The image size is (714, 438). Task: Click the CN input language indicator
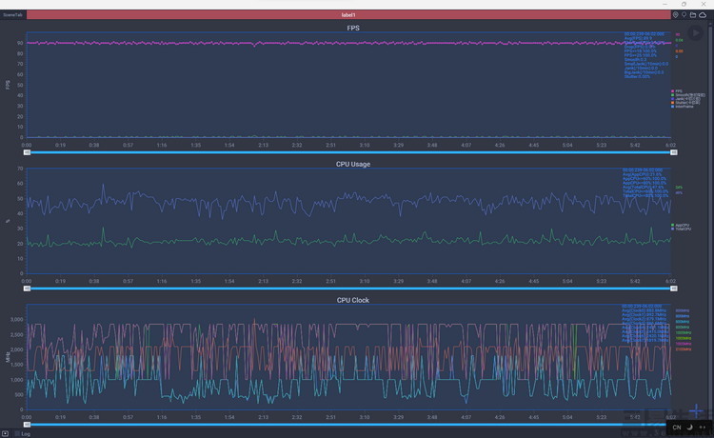[676, 428]
